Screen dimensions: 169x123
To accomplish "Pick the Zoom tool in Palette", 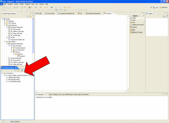I will pos(137,20).
